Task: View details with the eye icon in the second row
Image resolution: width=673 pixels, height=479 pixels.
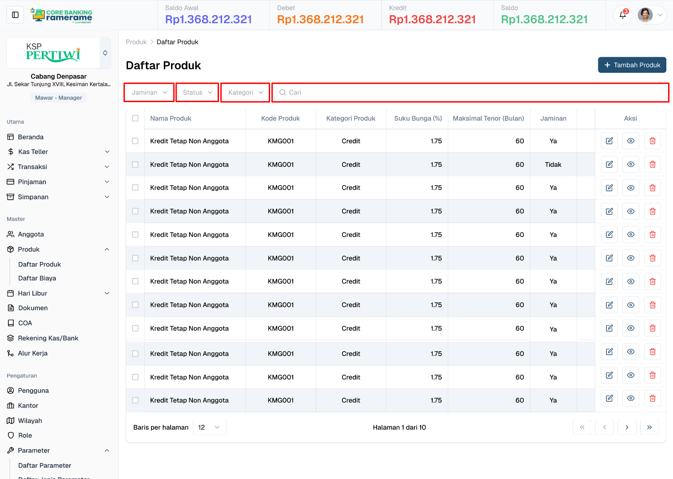Action: (x=630, y=164)
